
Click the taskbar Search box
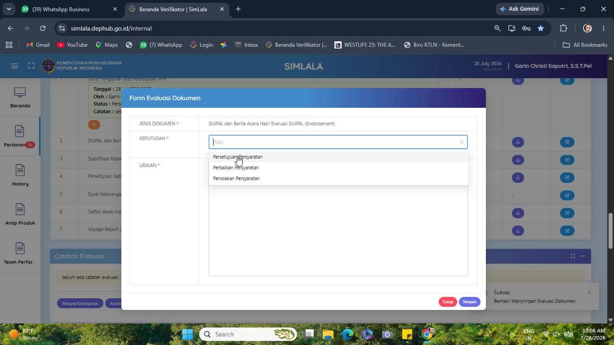tap(248, 334)
